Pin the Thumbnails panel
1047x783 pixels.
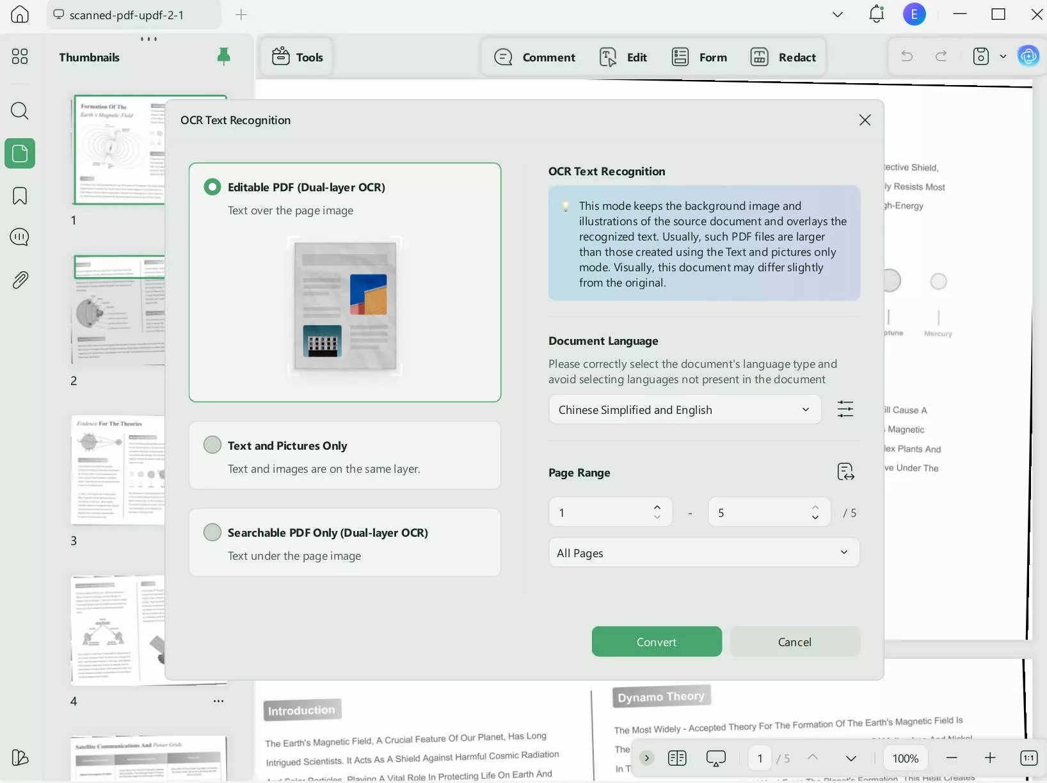223,57
